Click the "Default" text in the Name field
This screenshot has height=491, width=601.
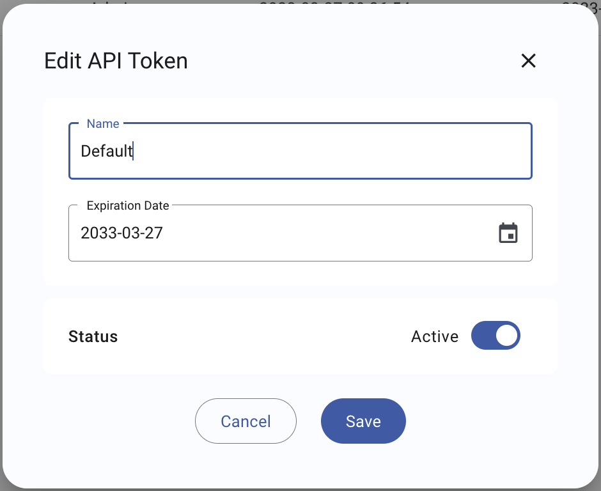pyautogui.click(x=107, y=151)
